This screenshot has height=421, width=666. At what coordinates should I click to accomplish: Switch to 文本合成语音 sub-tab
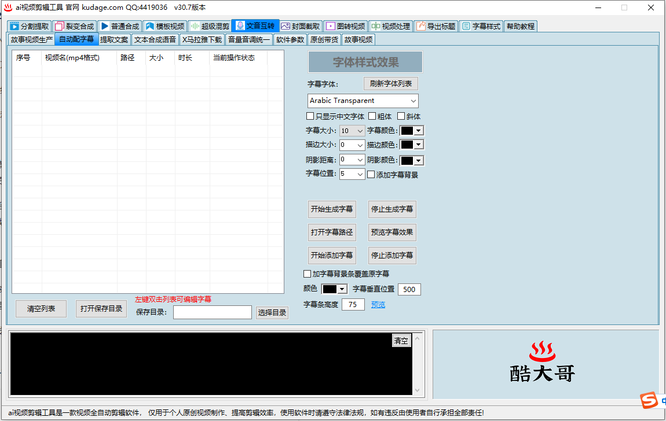tap(155, 39)
